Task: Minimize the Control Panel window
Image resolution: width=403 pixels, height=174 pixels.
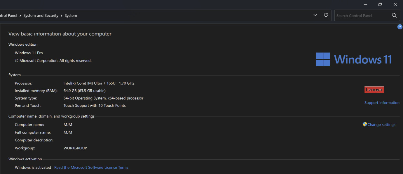Action: (365, 4)
